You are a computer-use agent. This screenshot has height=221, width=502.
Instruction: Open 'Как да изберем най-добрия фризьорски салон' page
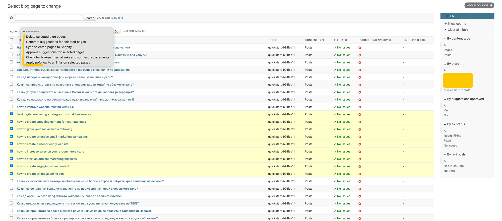click(65, 77)
